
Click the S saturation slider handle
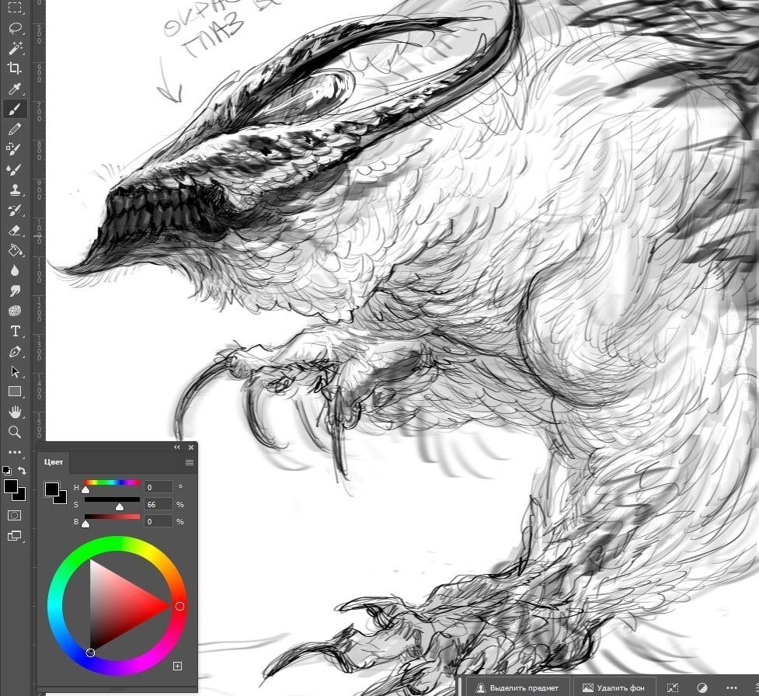120,506
